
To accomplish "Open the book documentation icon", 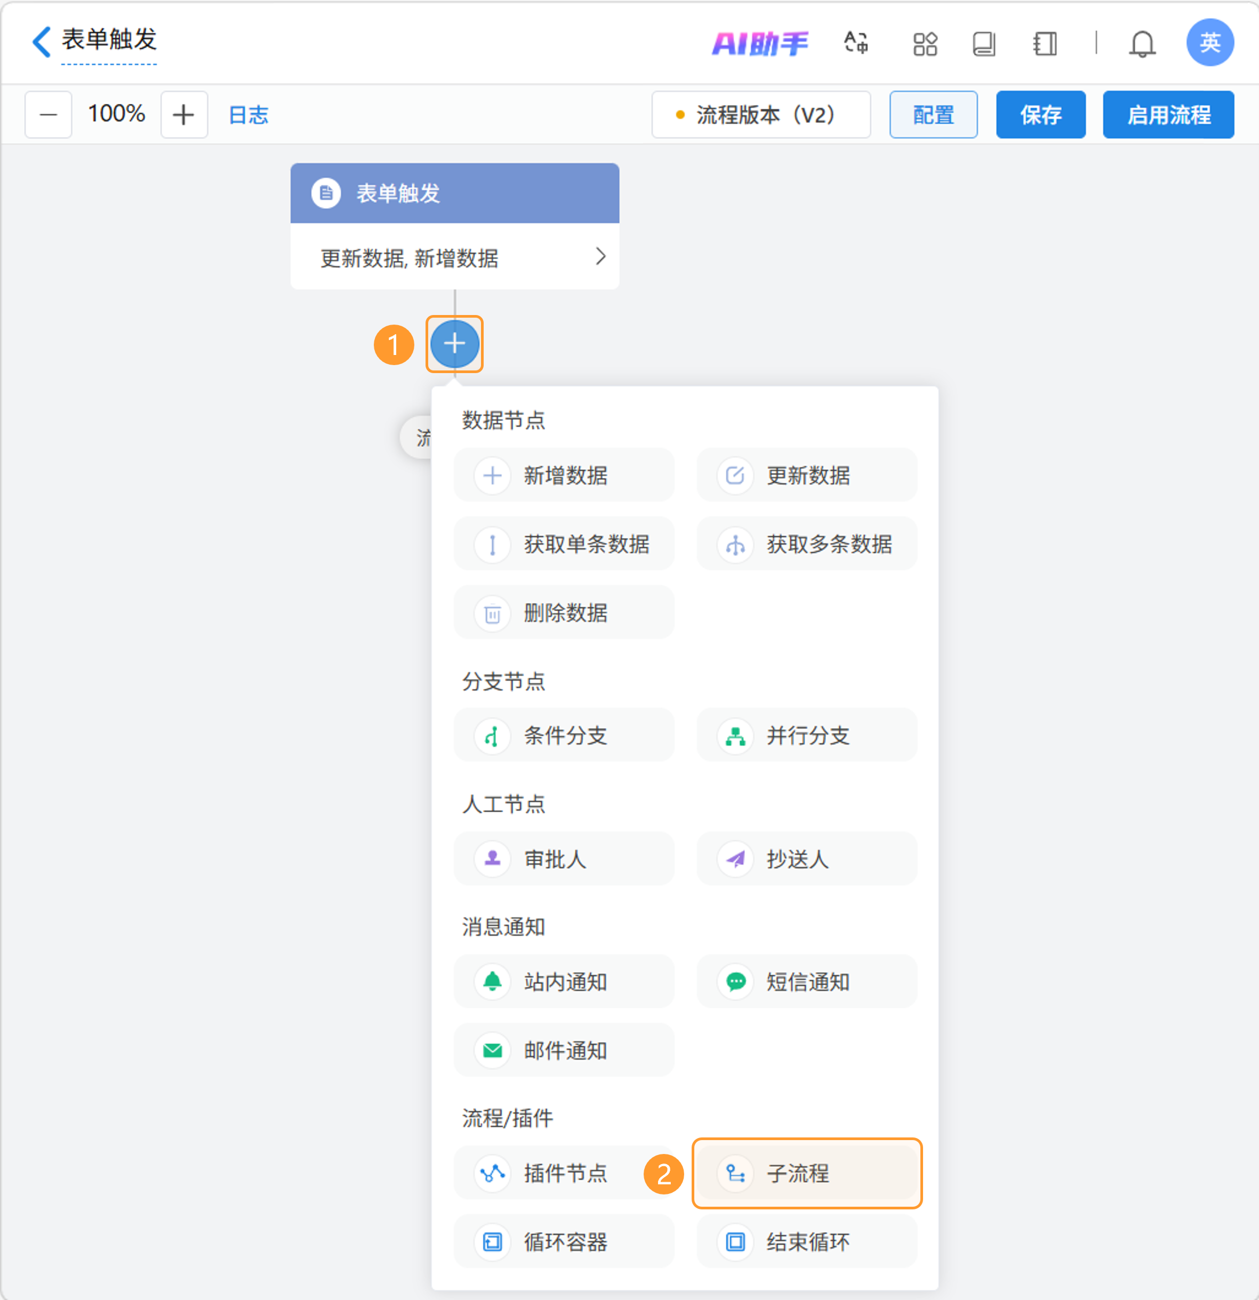I will (983, 44).
